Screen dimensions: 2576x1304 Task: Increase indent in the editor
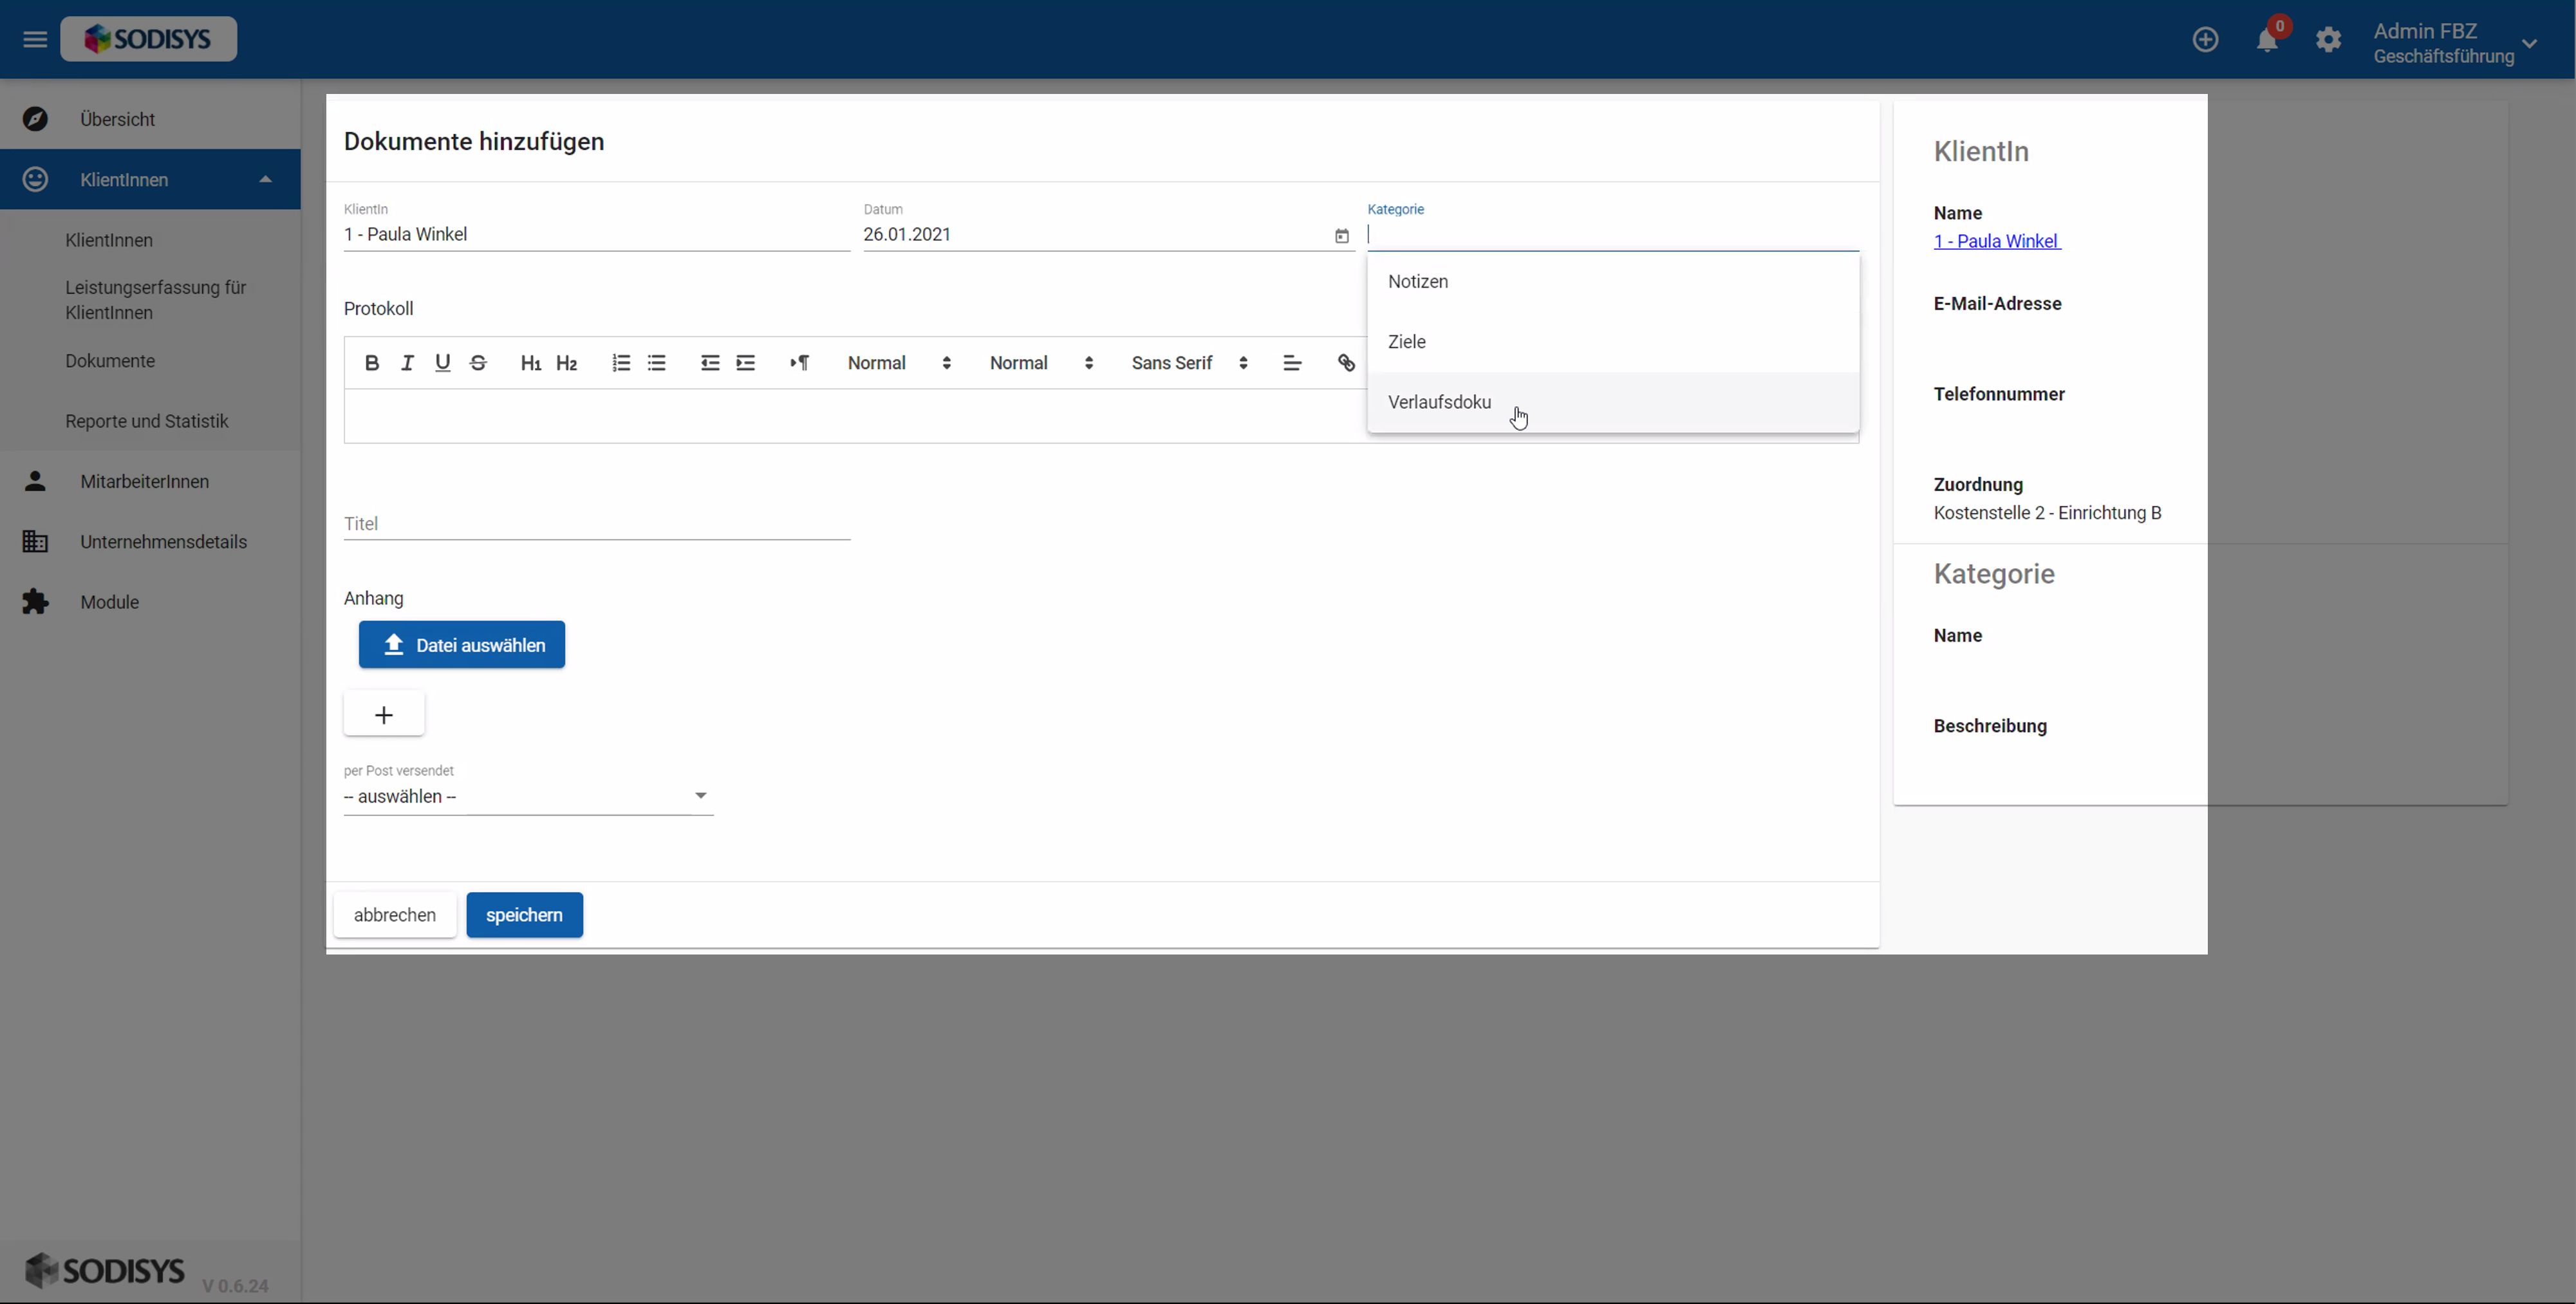(x=745, y=363)
